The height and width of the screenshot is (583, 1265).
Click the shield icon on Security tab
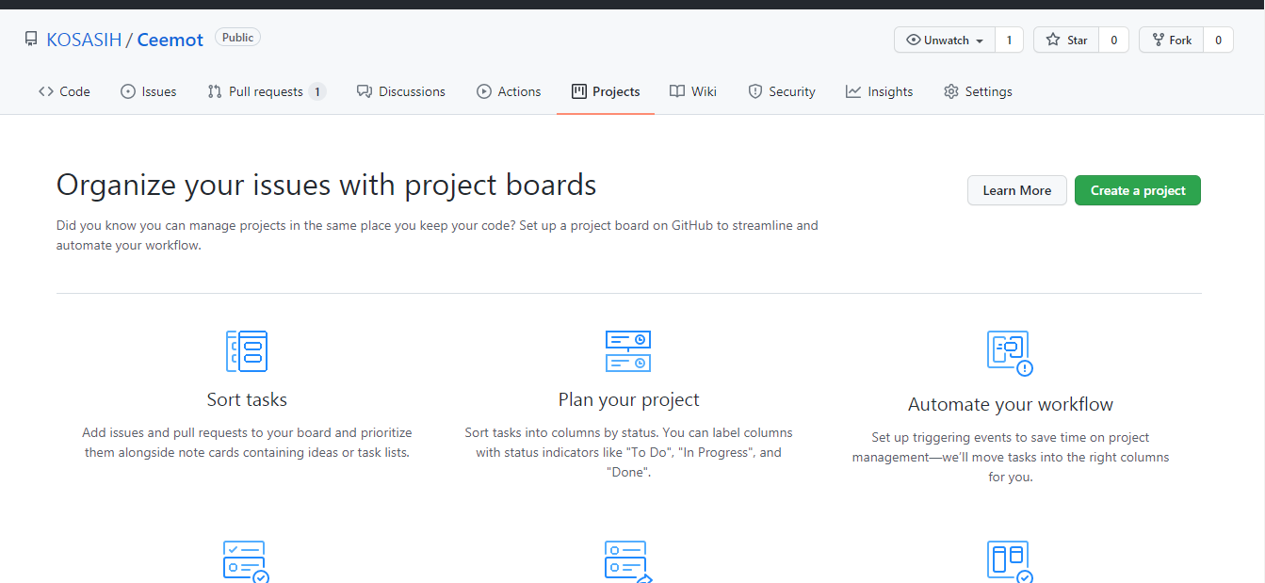[x=755, y=91]
